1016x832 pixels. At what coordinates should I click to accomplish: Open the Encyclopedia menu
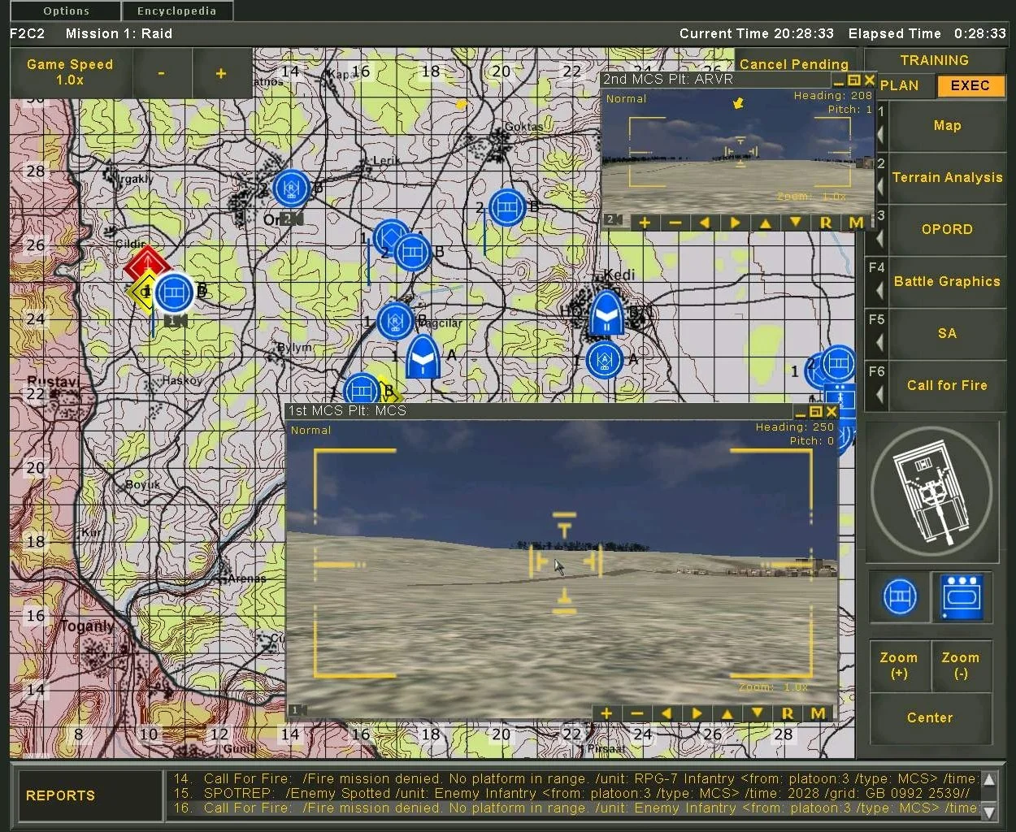pos(176,11)
